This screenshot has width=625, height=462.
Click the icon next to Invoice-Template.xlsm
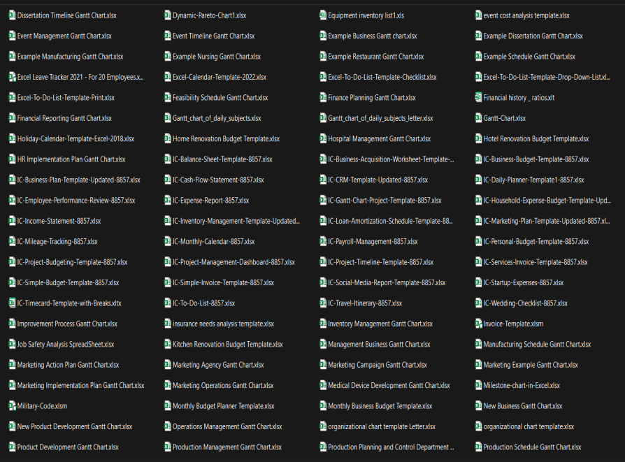[478, 324]
